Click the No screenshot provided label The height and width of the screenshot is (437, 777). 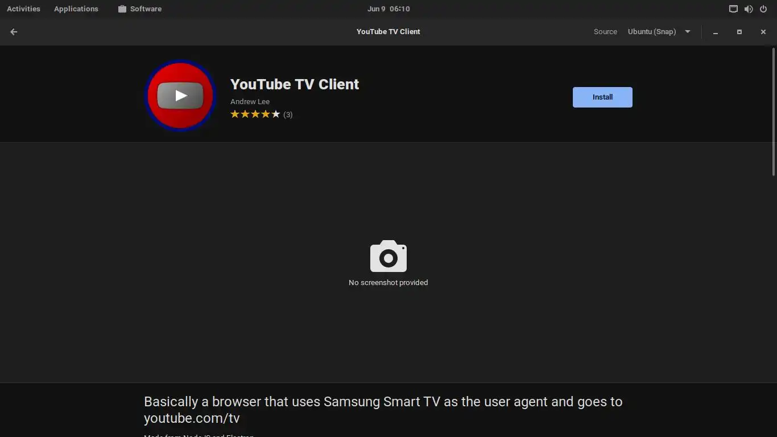pos(388,282)
